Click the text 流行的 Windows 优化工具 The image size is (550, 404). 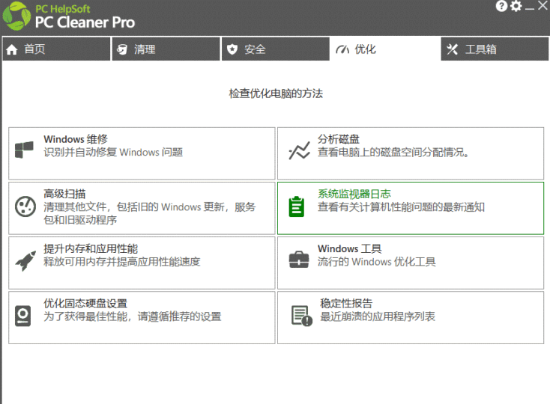[x=377, y=262]
